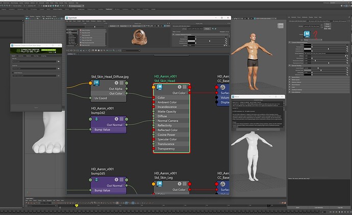This screenshot has width=352, height=215.
Task: Solo the Std_Skin_Leg node via S icon
Action: click(x=180, y=183)
